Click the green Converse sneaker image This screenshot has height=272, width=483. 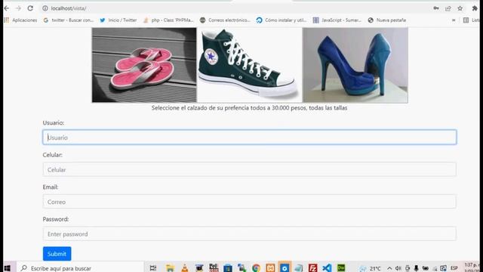tap(250, 65)
